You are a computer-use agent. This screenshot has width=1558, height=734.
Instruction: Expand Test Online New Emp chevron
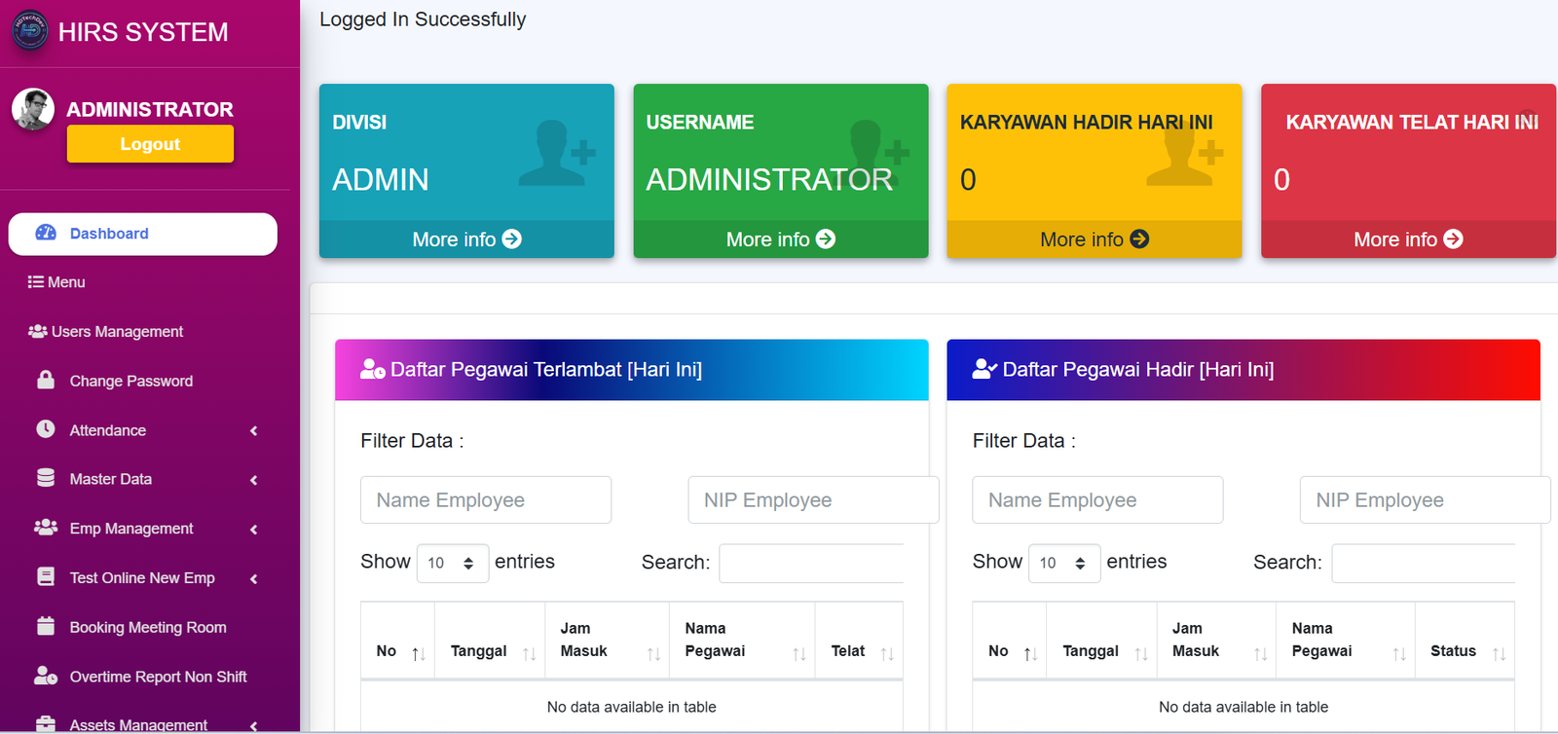254,579
